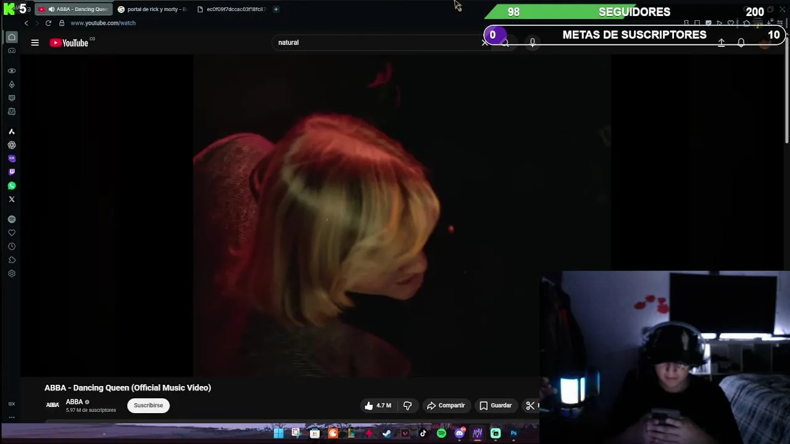Open the purple CS sidebar icon
The width and height of the screenshot is (790, 444).
(x=12, y=158)
